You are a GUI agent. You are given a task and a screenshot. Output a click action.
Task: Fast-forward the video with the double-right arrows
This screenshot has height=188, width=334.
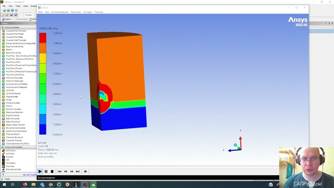72,172
